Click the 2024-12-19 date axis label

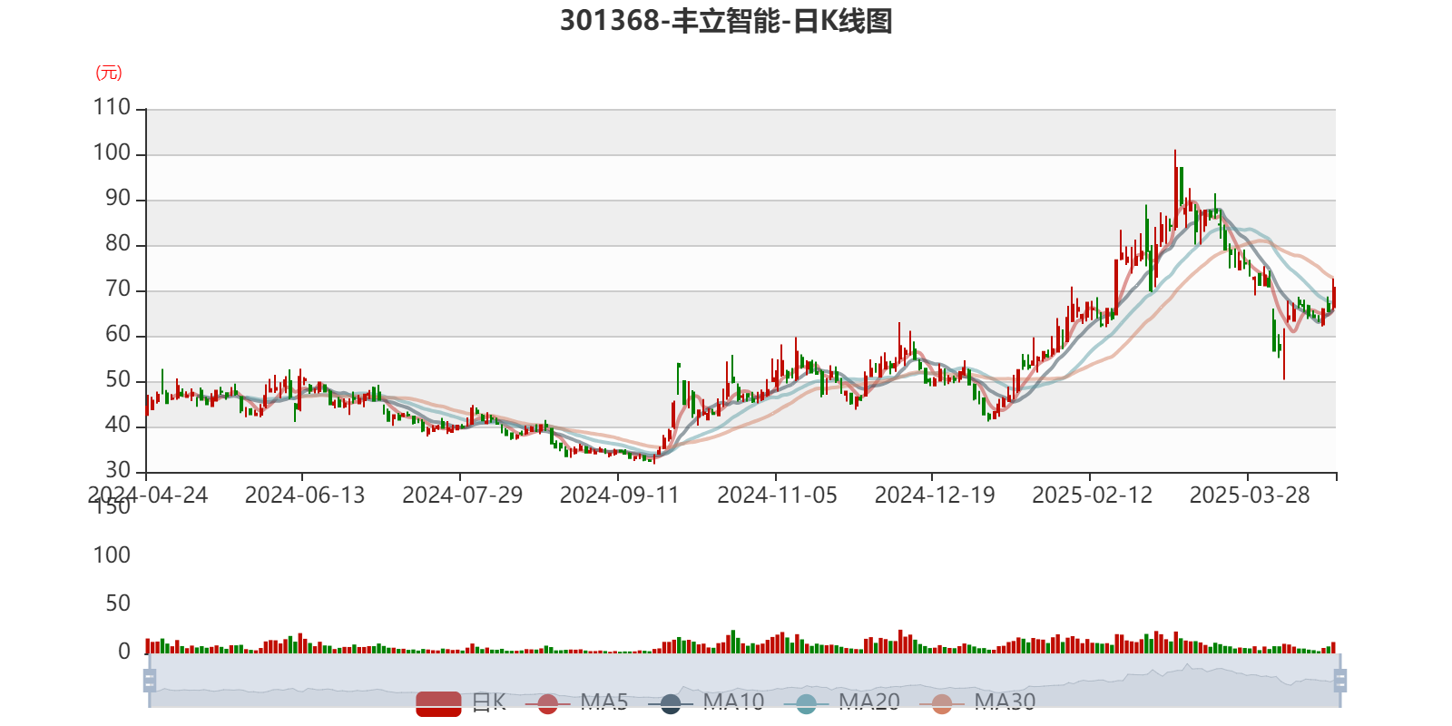click(x=935, y=495)
